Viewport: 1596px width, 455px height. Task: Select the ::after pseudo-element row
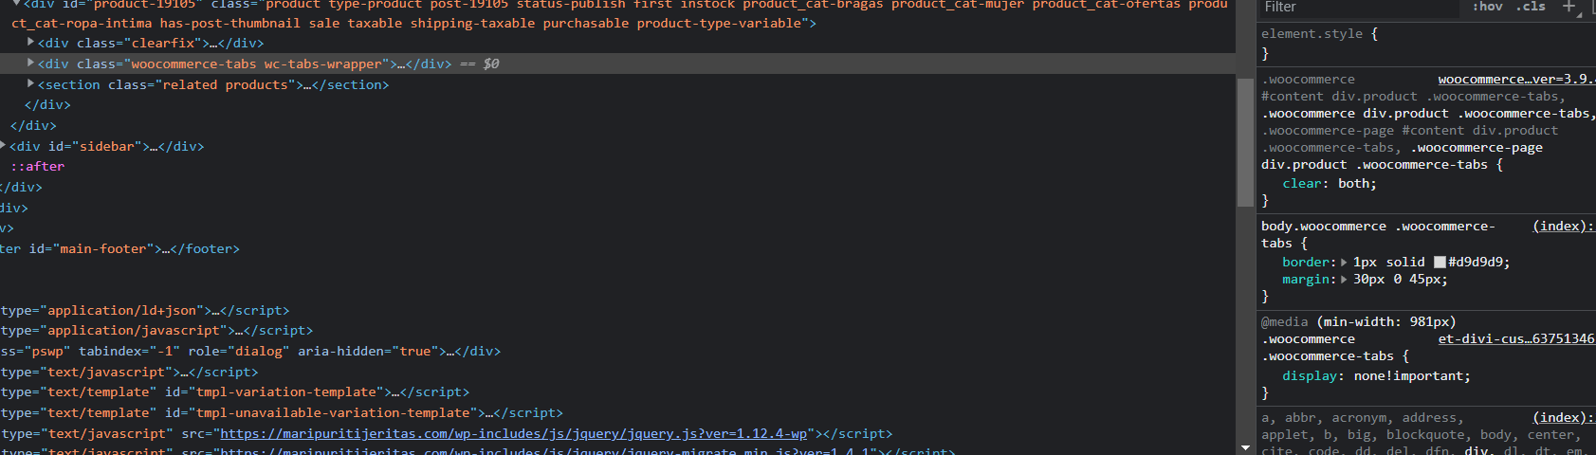pos(38,167)
